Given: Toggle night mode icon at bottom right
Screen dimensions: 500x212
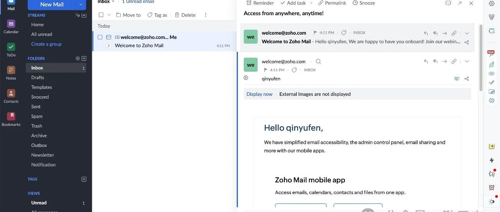Looking at the screenshot, I should (492, 201).
